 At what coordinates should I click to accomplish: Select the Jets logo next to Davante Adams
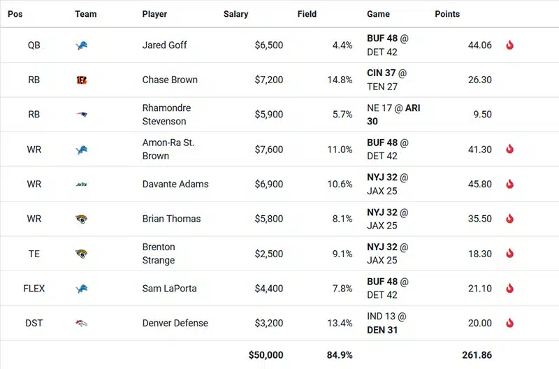point(82,184)
